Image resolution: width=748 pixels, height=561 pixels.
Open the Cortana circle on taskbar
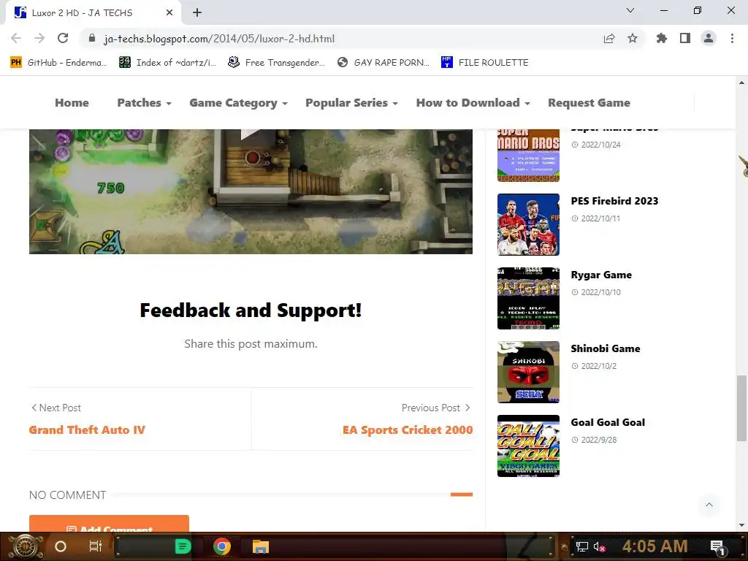(x=61, y=546)
